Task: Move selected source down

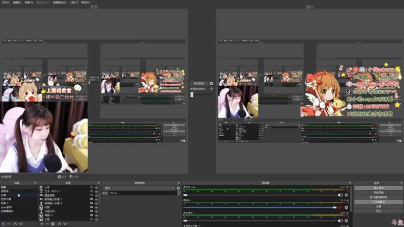Action: 65,224
